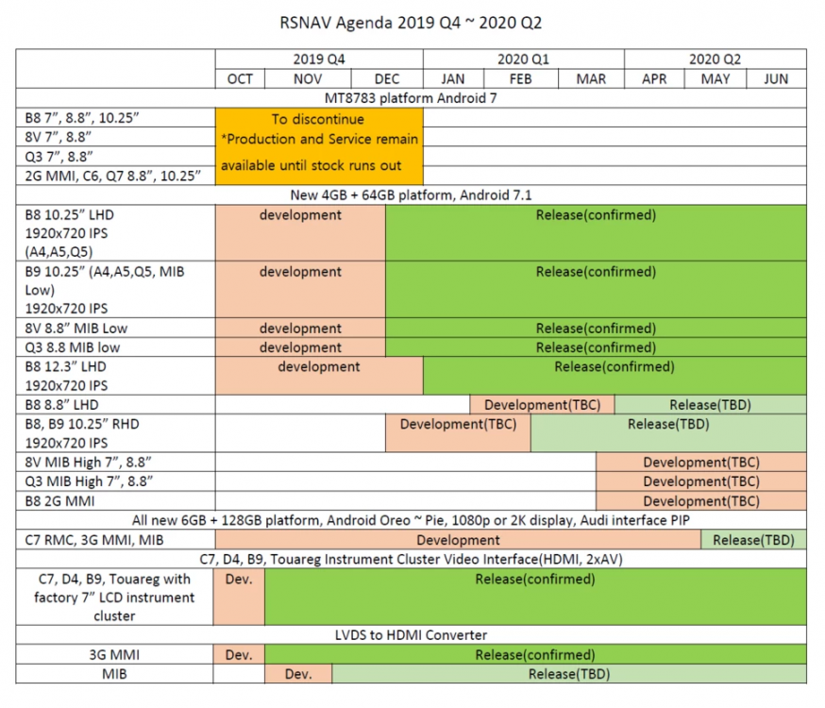Select the 2019 Q4 header cell

[x=319, y=59]
